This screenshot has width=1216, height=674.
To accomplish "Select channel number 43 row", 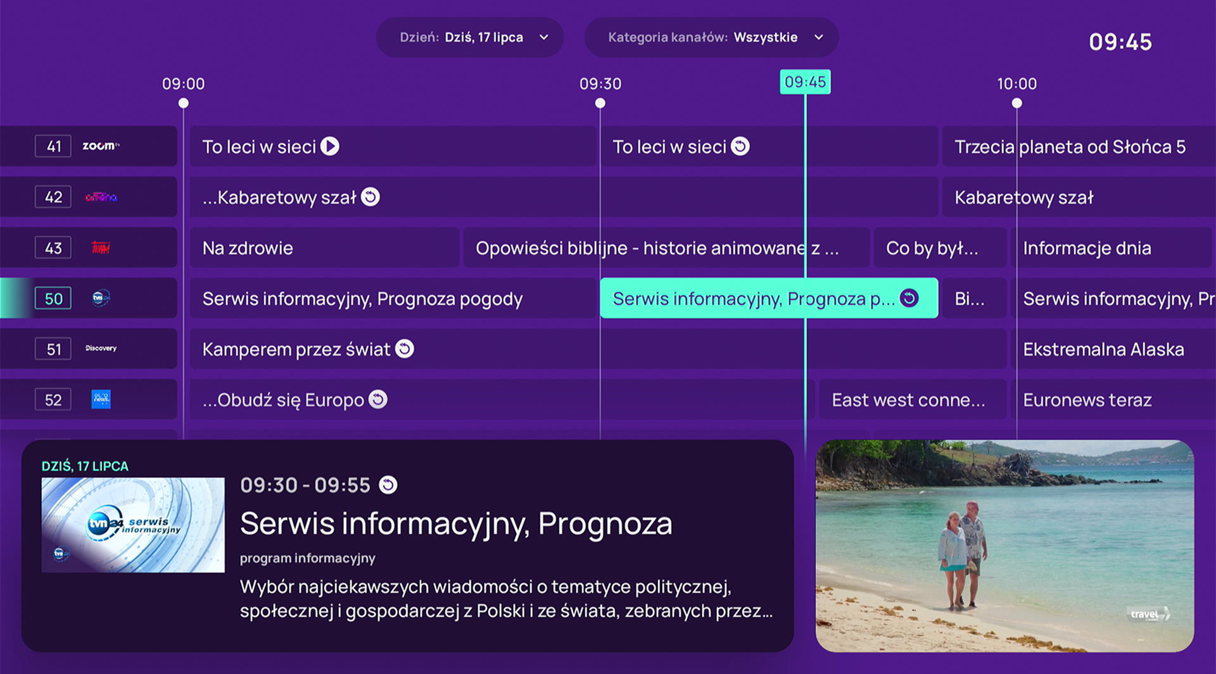I will click(53, 247).
